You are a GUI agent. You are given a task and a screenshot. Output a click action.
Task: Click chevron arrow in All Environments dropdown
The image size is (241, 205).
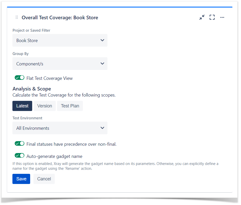(x=102, y=128)
